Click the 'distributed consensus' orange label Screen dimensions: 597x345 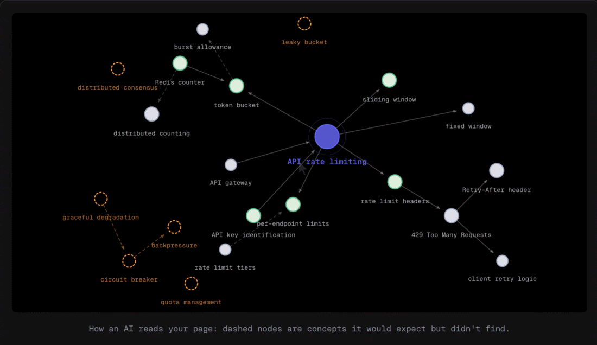pos(118,87)
